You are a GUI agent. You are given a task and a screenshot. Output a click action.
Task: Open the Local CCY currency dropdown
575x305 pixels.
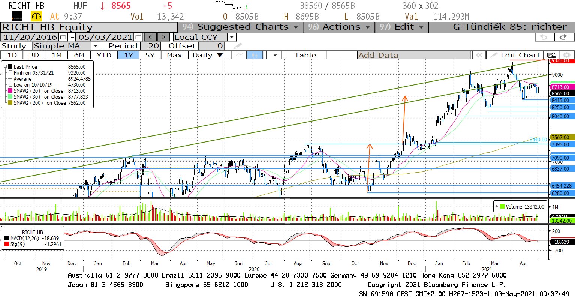[x=232, y=37]
